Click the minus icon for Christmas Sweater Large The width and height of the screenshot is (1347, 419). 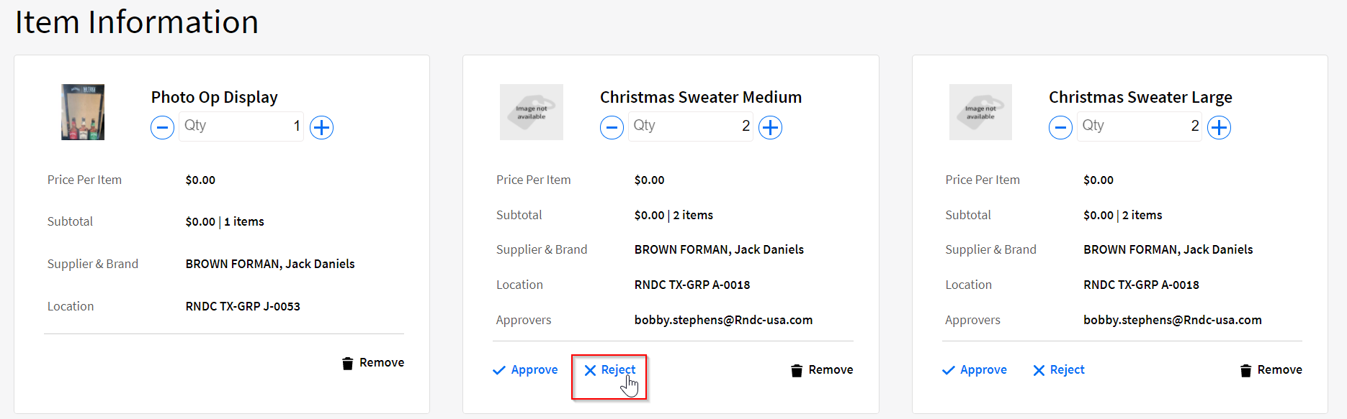pyautogui.click(x=1060, y=127)
